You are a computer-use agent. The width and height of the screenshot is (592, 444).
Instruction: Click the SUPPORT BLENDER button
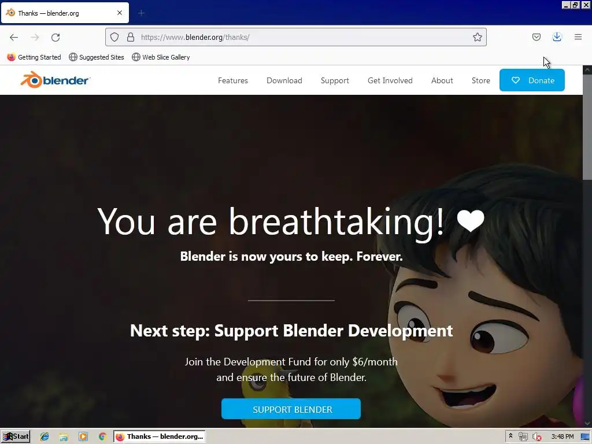pyautogui.click(x=291, y=409)
